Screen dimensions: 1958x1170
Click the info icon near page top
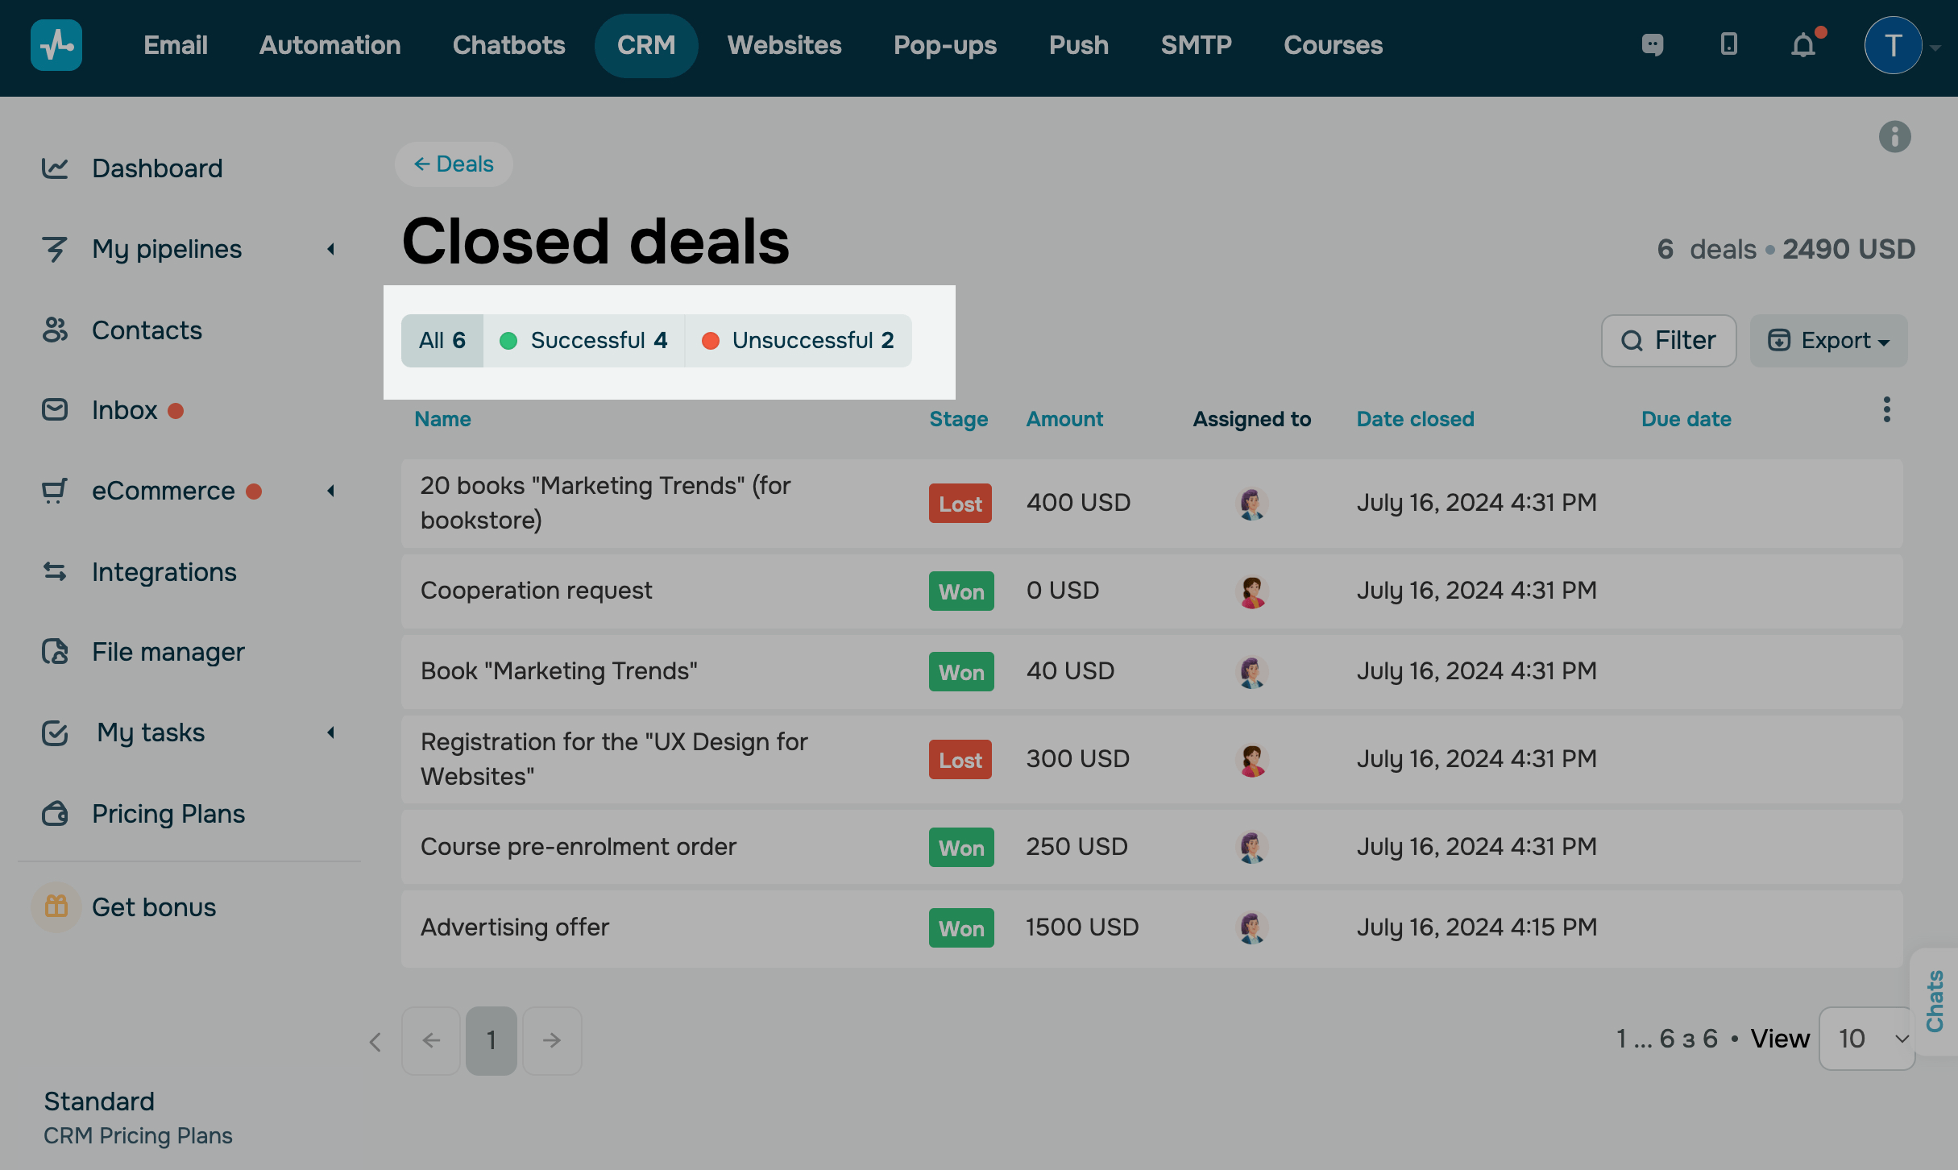(x=1894, y=137)
